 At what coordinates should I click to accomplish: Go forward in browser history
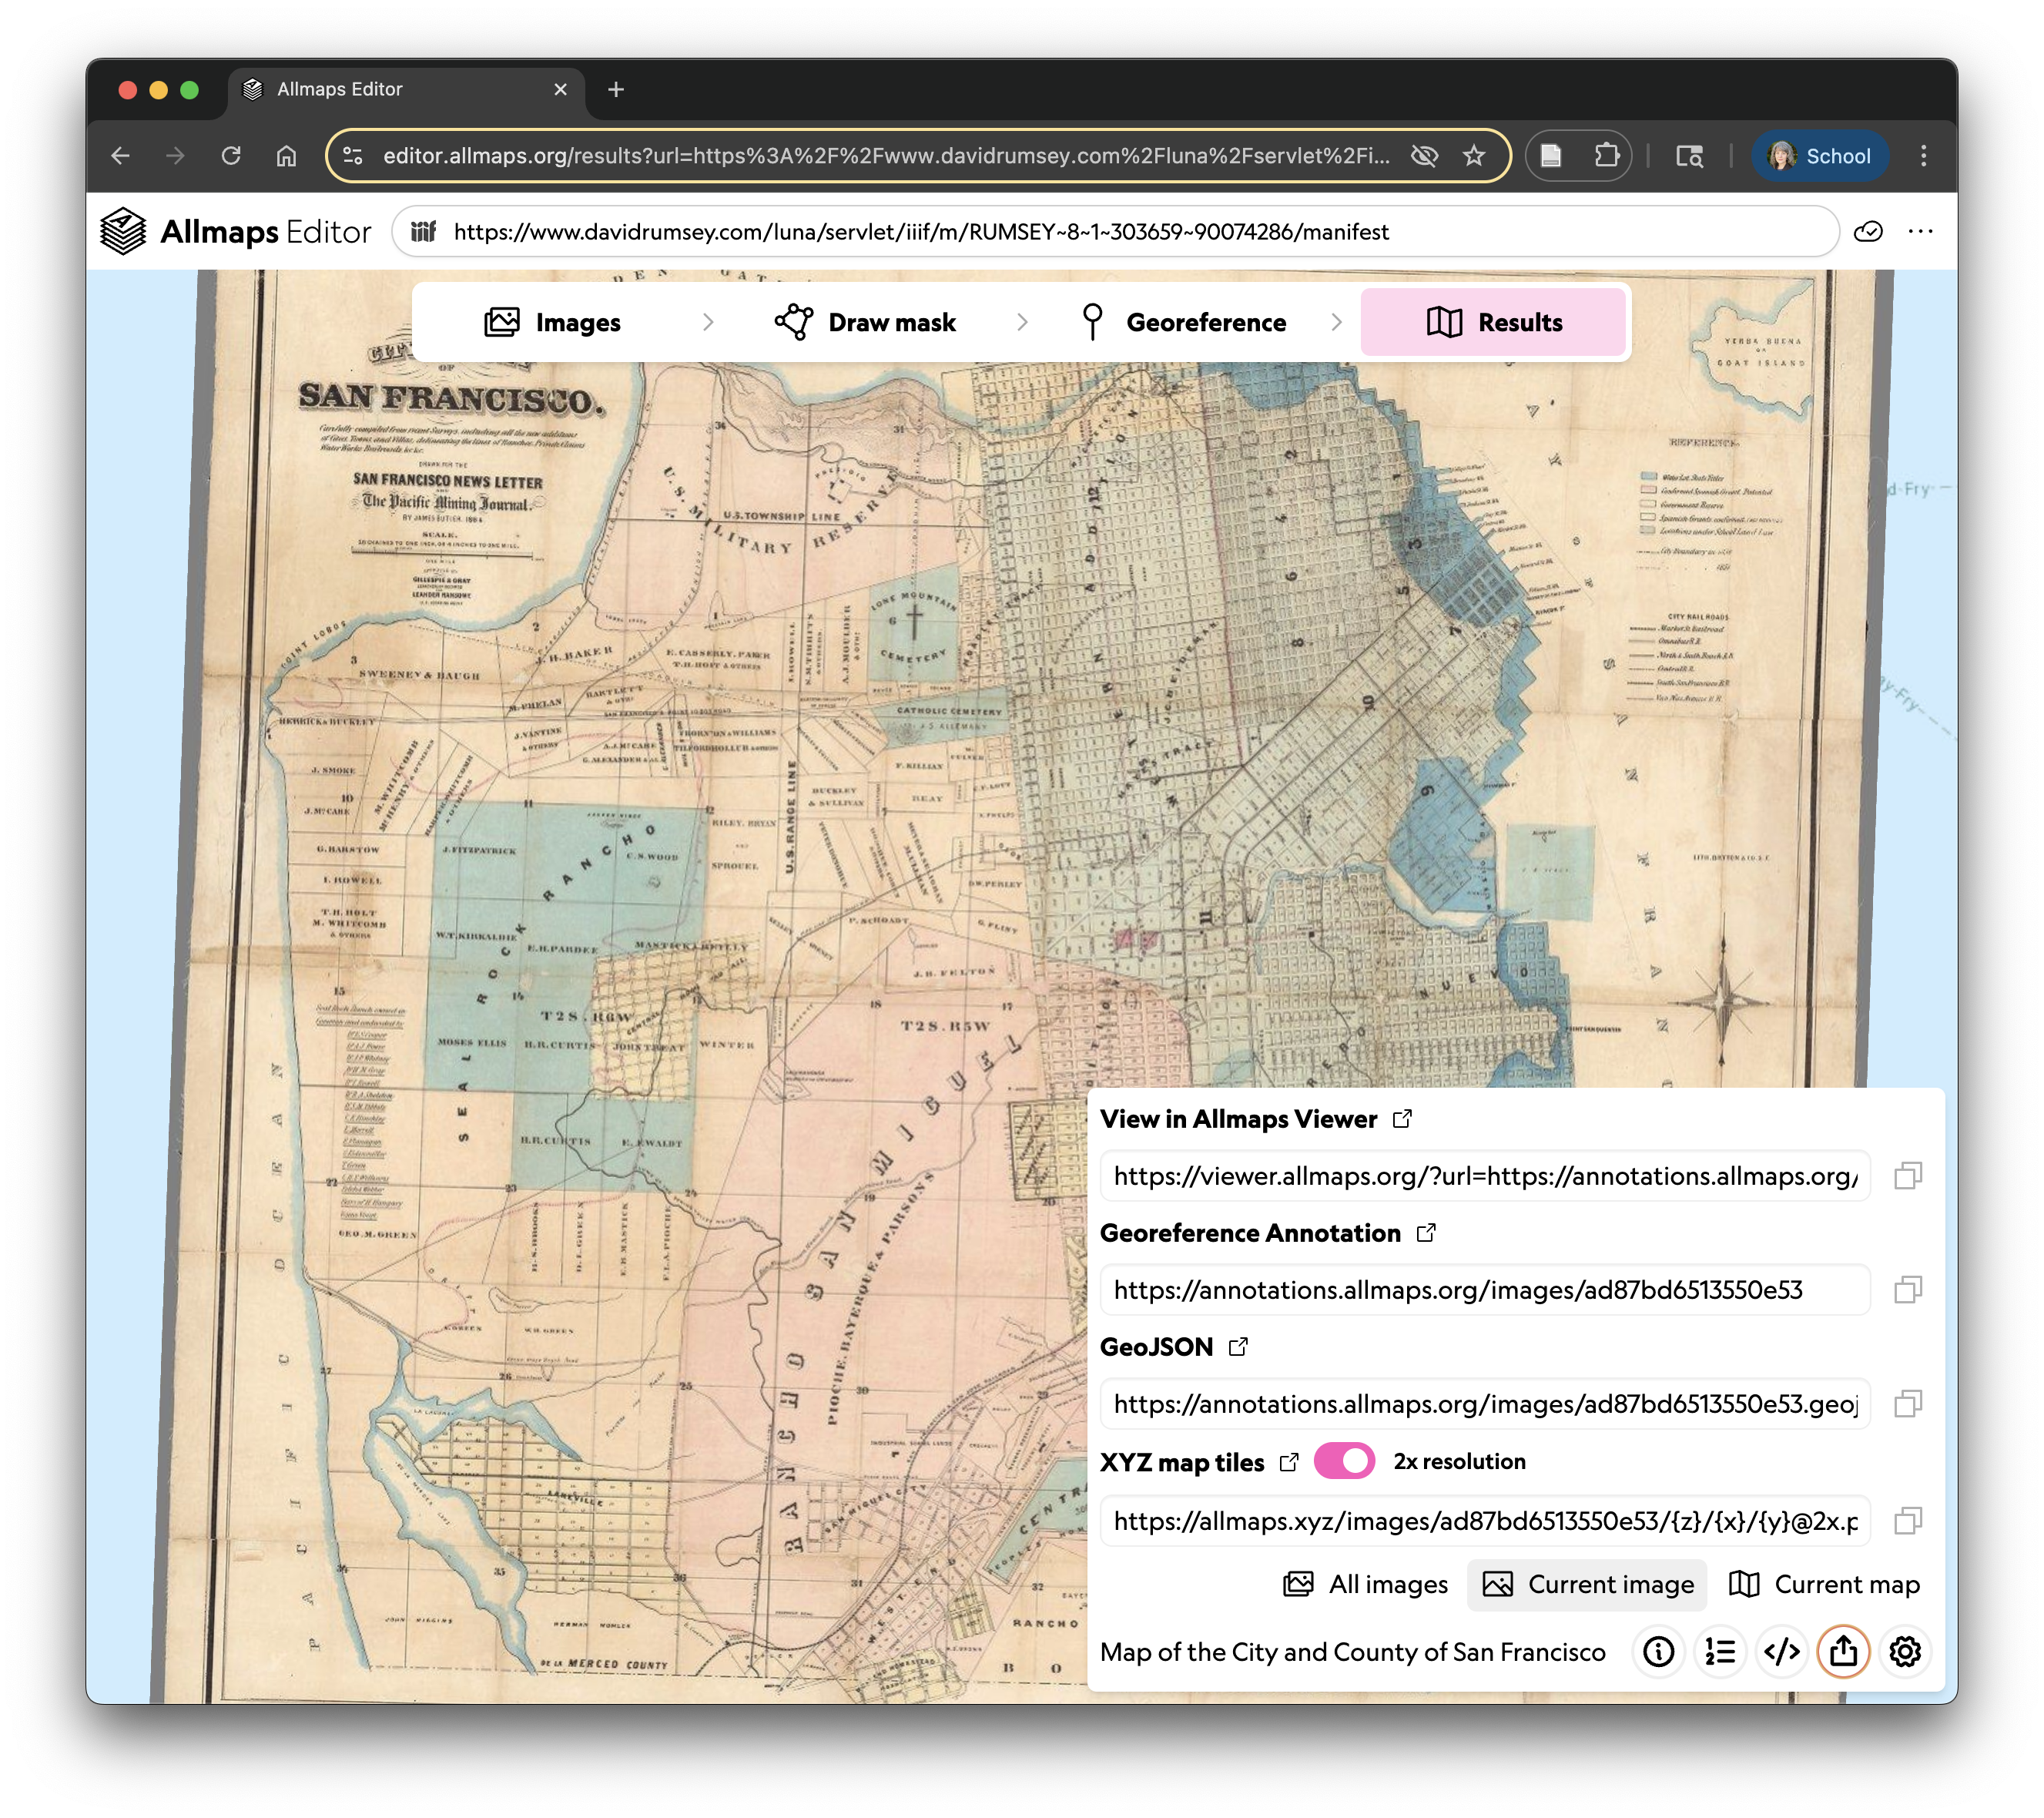tap(175, 156)
